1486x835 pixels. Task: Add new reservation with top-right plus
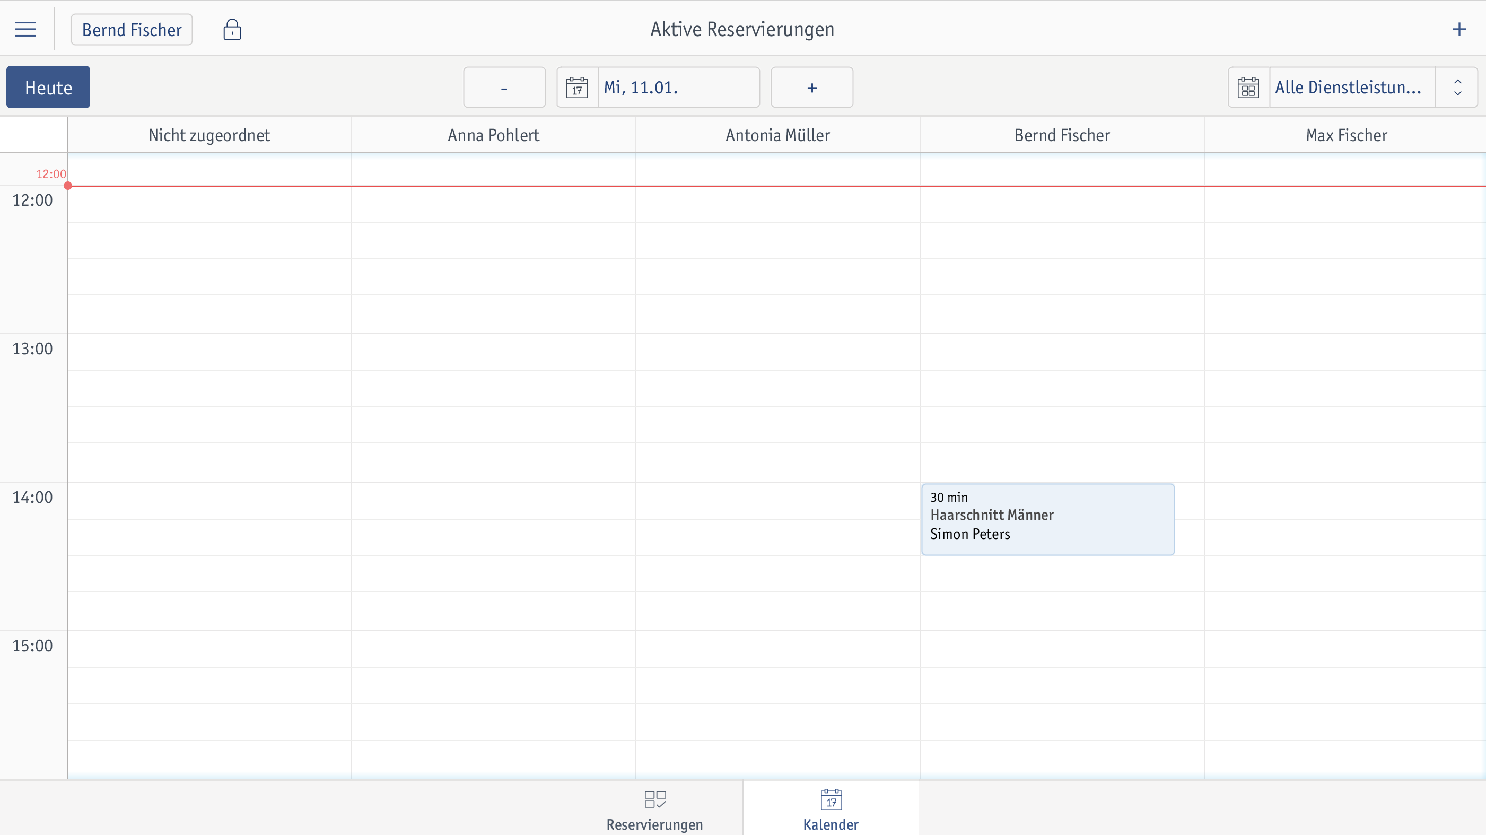[1459, 29]
